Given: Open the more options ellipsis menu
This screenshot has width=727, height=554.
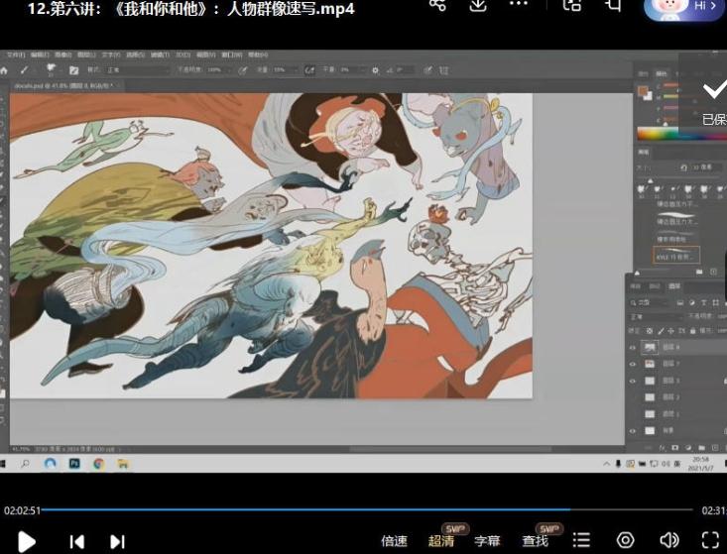Looking at the screenshot, I should point(518,6).
